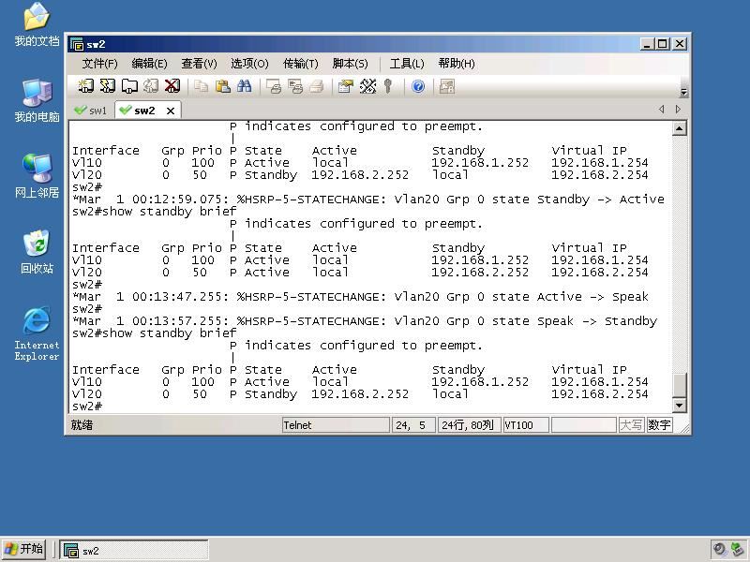The height and width of the screenshot is (562, 750).
Task: Open Quick Connect with the lightning icon
Action: point(107,86)
